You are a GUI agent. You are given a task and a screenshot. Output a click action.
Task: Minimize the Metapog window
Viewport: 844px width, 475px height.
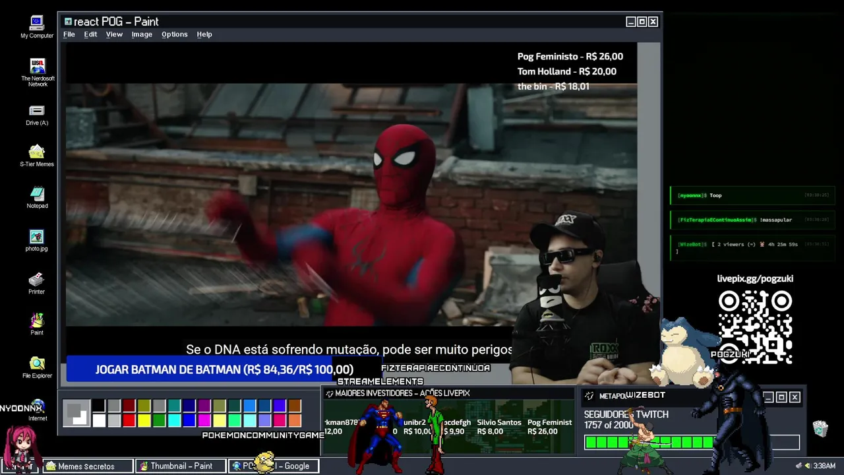click(x=768, y=396)
